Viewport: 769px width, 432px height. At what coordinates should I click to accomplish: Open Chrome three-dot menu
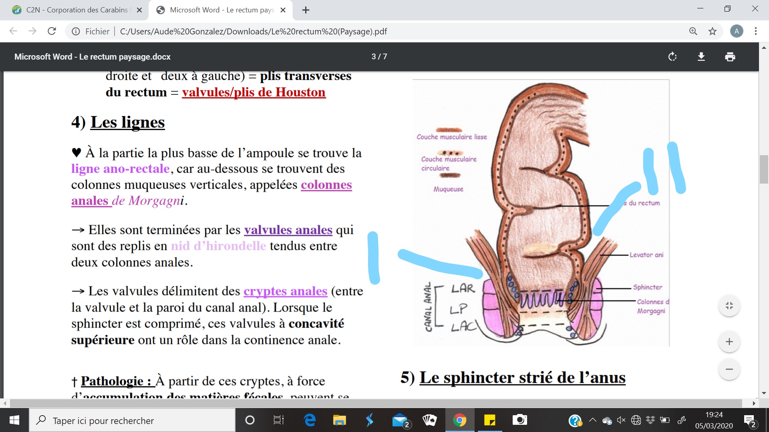(x=755, y=31)
